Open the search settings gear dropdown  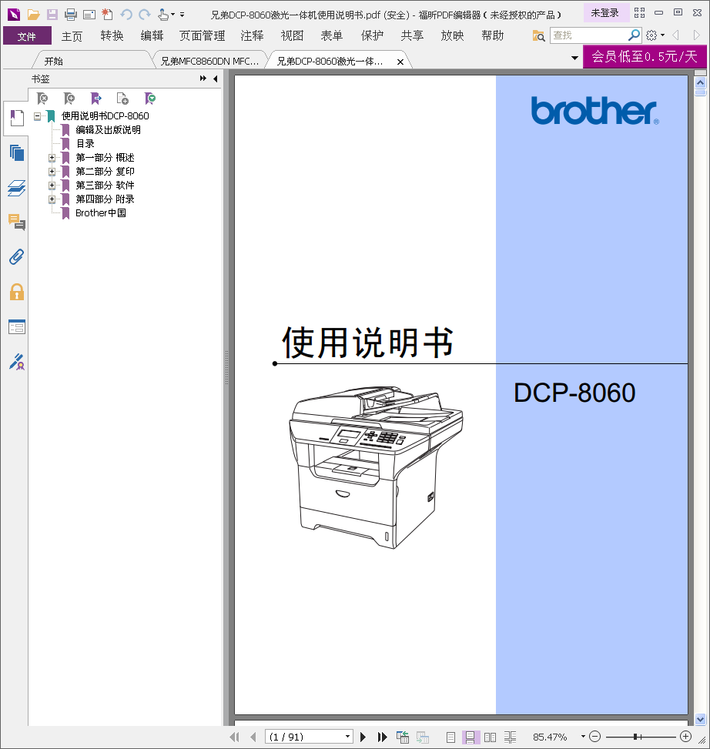655,35
